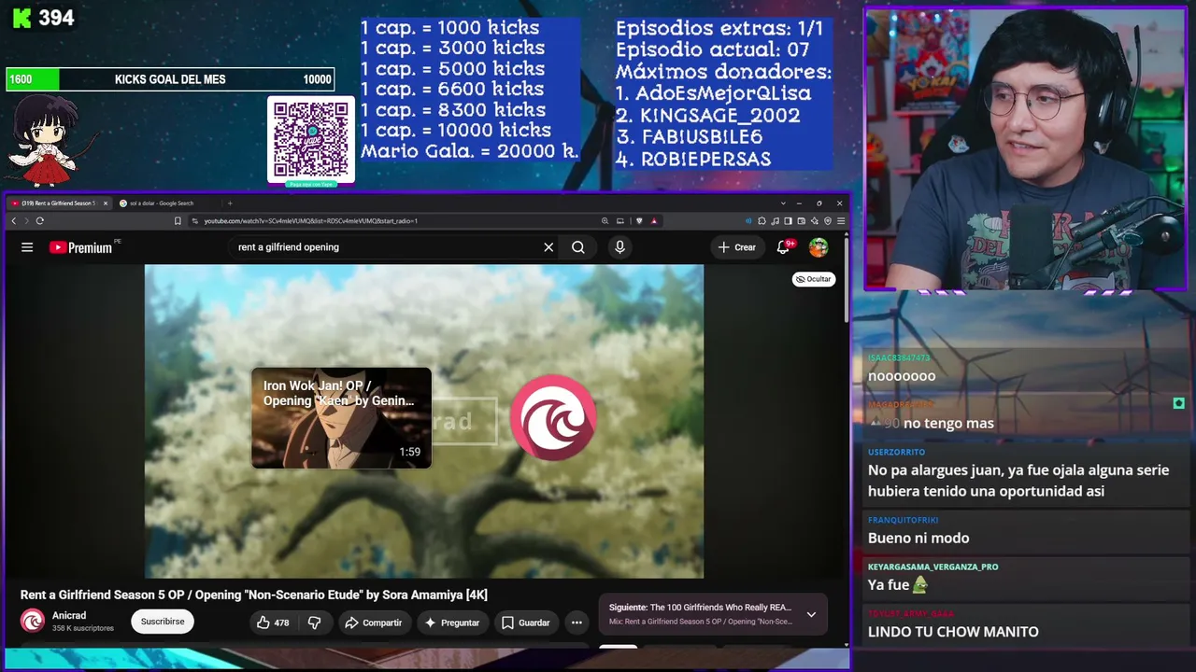Click the '394' Kick viewer count
The image size is (1196, 672).
(x=56, y=18)
